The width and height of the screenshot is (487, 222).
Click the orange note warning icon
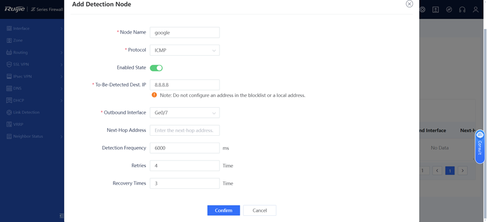(x=155, y=95)
